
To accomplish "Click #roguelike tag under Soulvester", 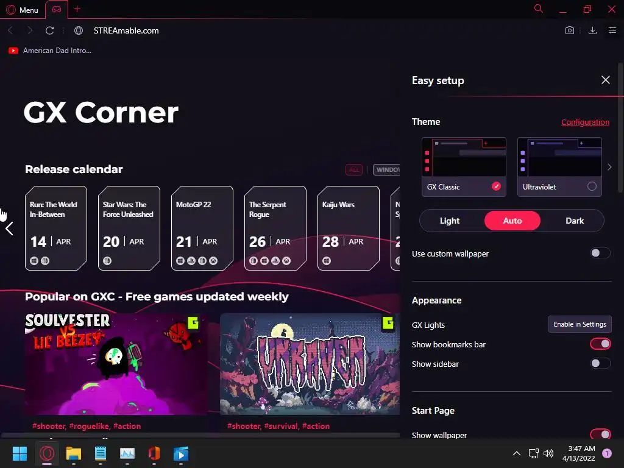I will click(89, 426).
